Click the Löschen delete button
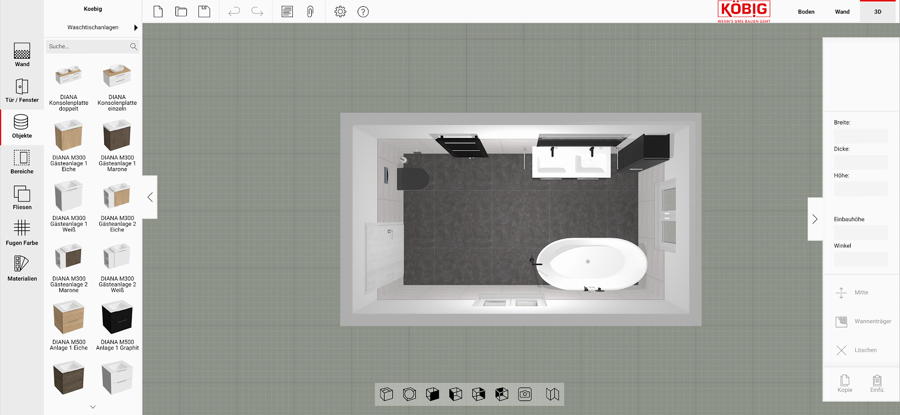900x415 pixels. tap(861, 350)
